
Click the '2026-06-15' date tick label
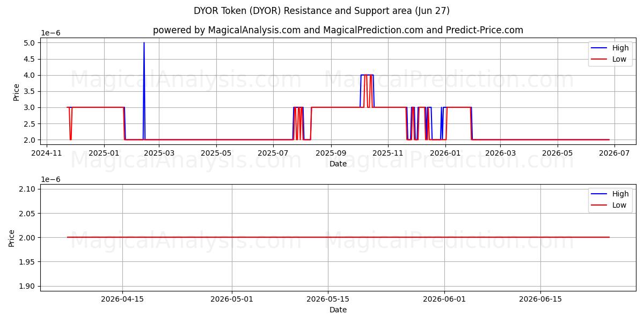[540, 299]
